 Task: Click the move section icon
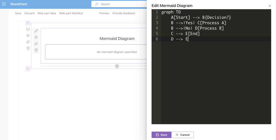(28, 35)
